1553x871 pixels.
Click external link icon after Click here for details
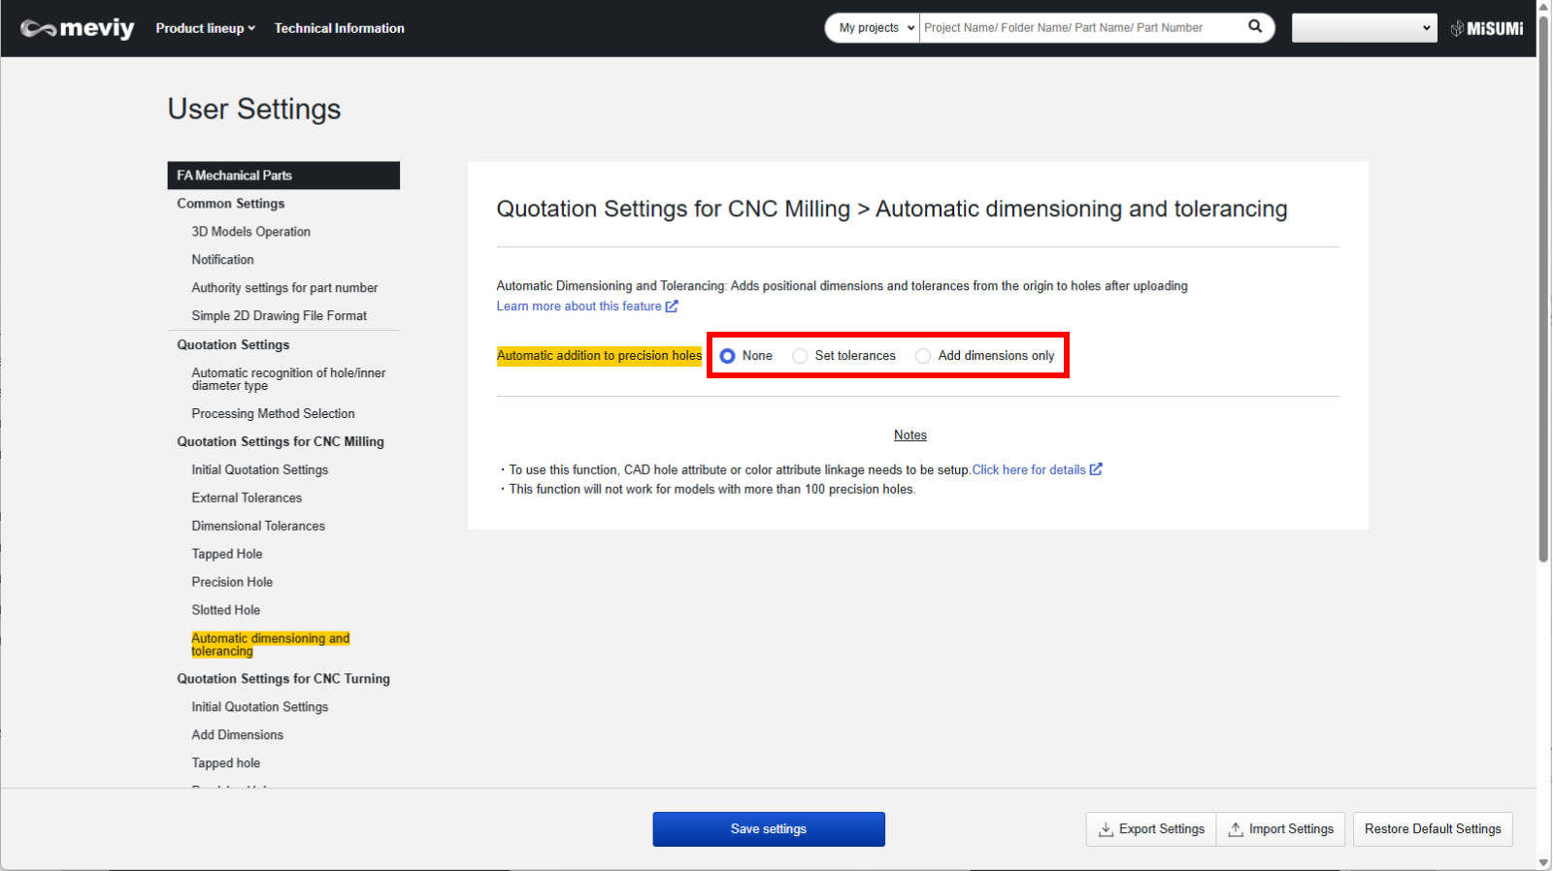(1096, 469)
